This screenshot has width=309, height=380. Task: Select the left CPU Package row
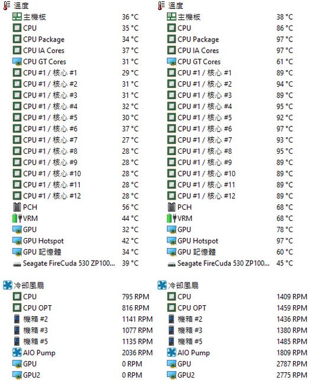click(x=75, y=39)
